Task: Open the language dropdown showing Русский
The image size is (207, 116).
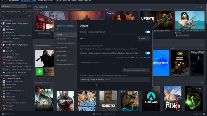Action: pyautogui.click(x=144, y=38)
